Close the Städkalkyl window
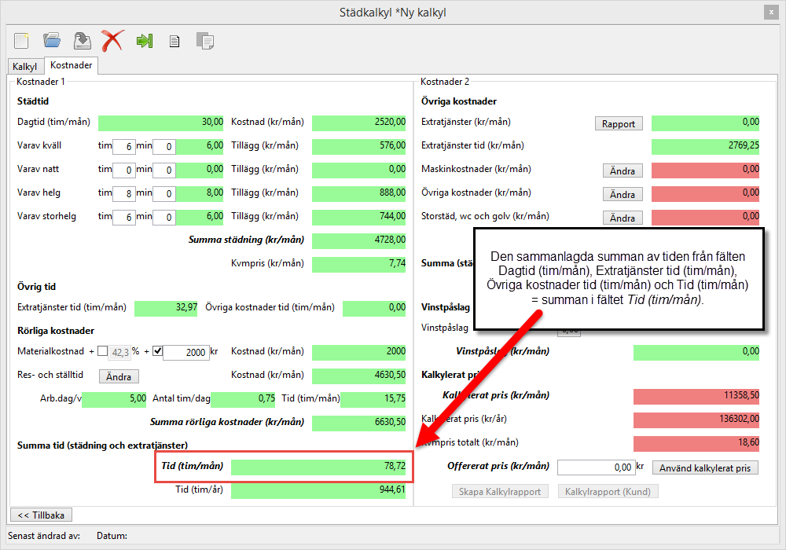Screen dimensions: 786x550 771,12
